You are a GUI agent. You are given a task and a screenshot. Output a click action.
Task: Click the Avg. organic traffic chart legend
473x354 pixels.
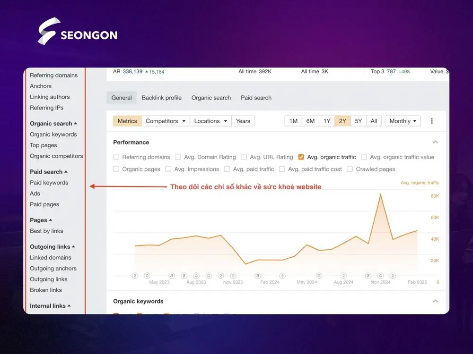coord(420,183)
